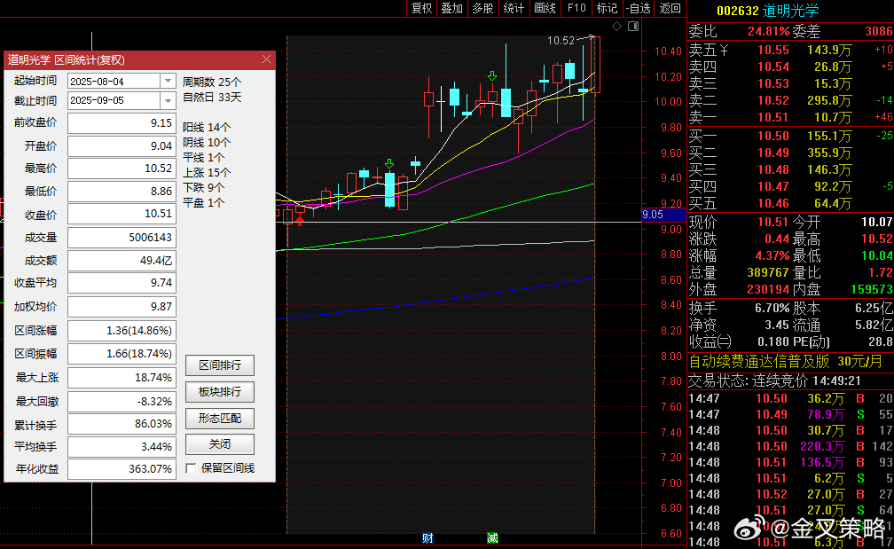Expand the 起始时间 date dropdown
The image size is (894, 549).
[x=168, y=80]
